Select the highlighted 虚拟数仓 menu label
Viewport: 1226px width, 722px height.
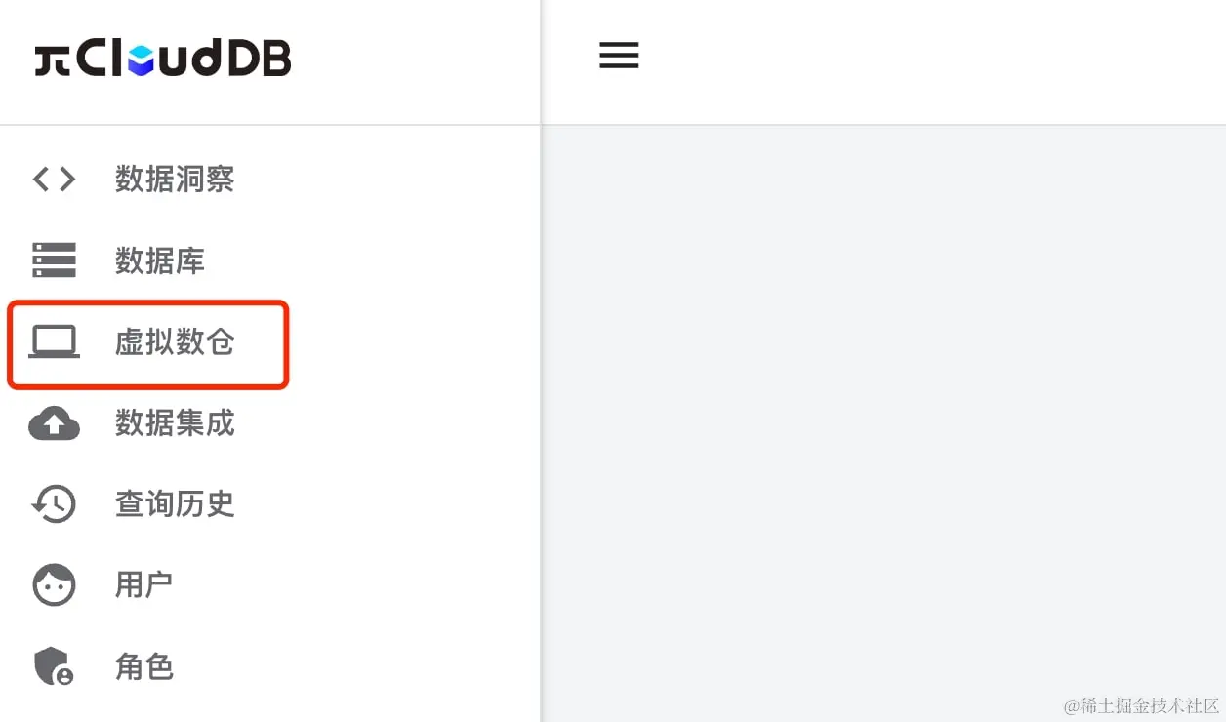pyautogui.click(x=175, y=342)
